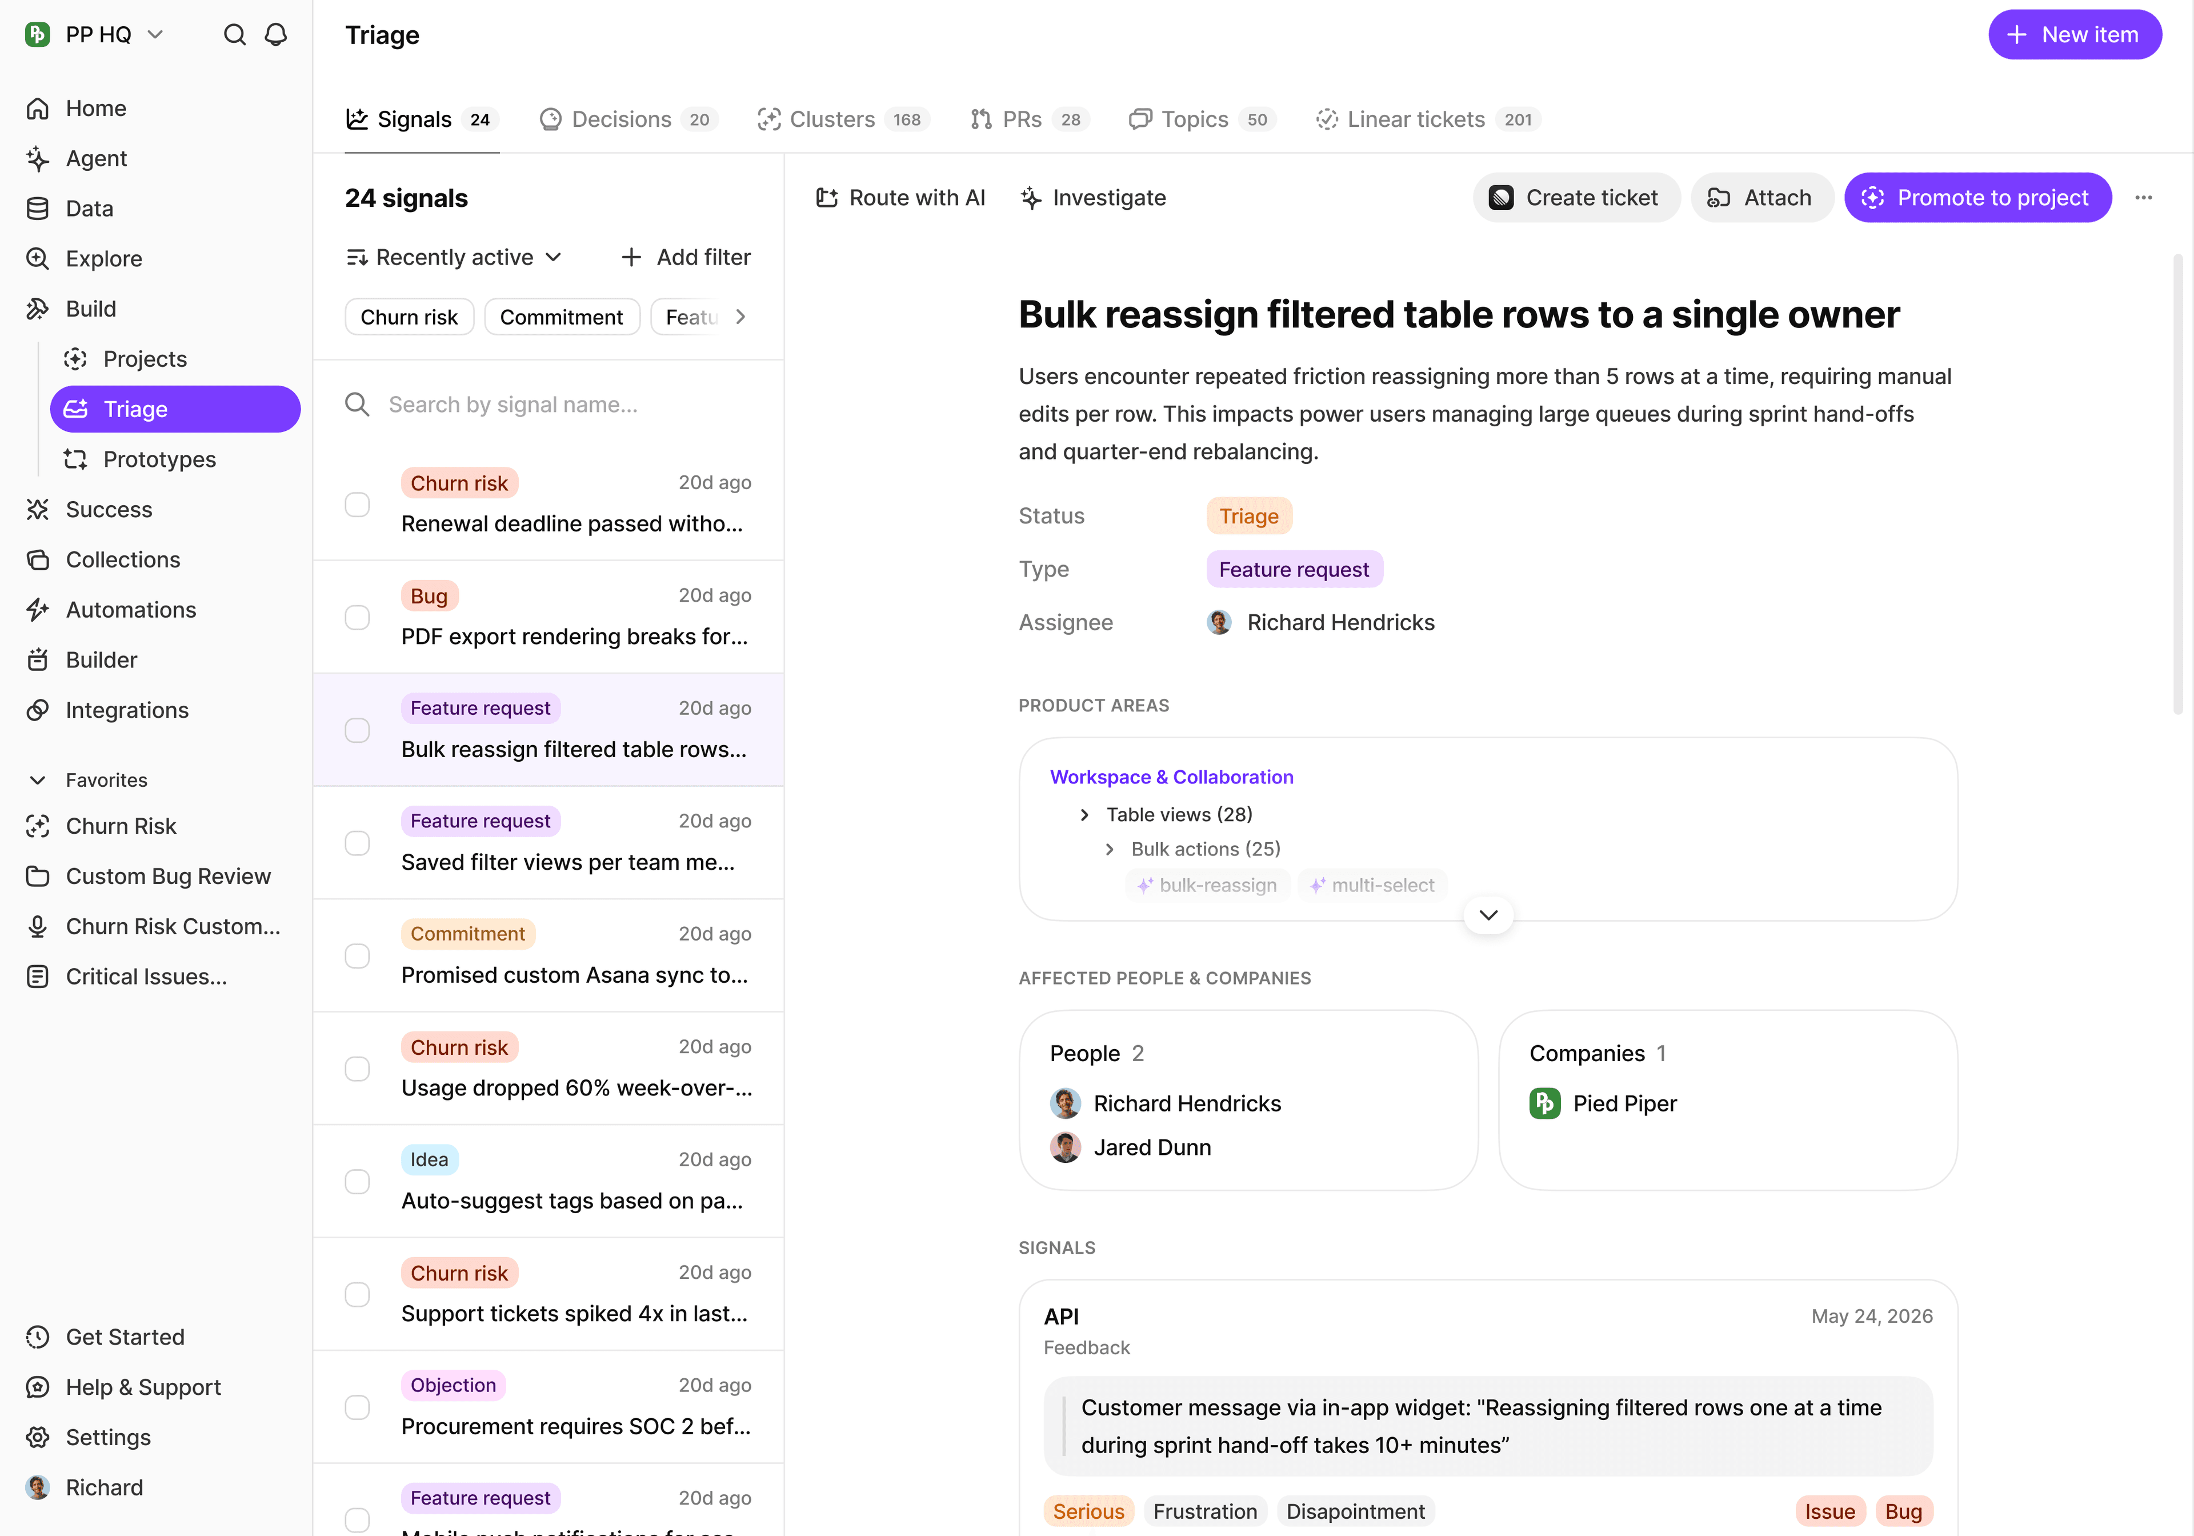Open notifications bell icon
Viewport: 2194px width, 1536px height.
[276, 35]
